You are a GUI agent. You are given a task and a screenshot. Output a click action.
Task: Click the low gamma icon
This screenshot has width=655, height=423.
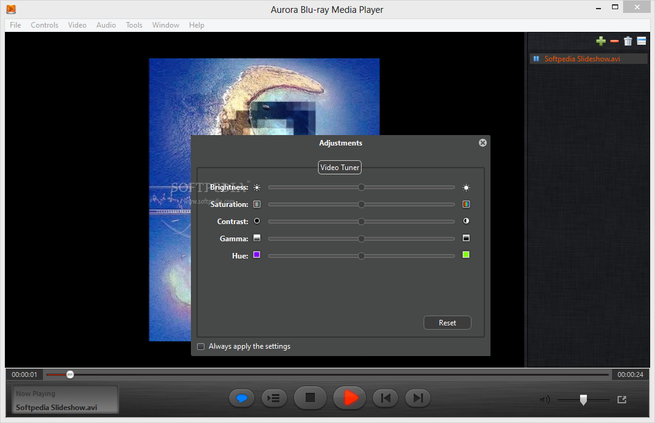[257, 238]
